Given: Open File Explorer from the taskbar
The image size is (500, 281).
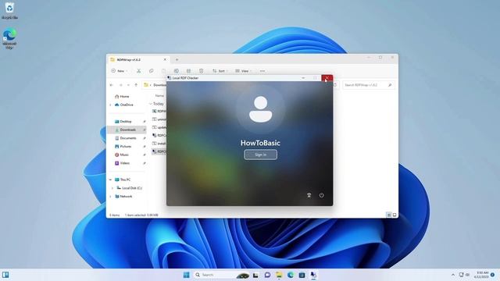Looking at the screenshot, I should click(x=279, y=275).
